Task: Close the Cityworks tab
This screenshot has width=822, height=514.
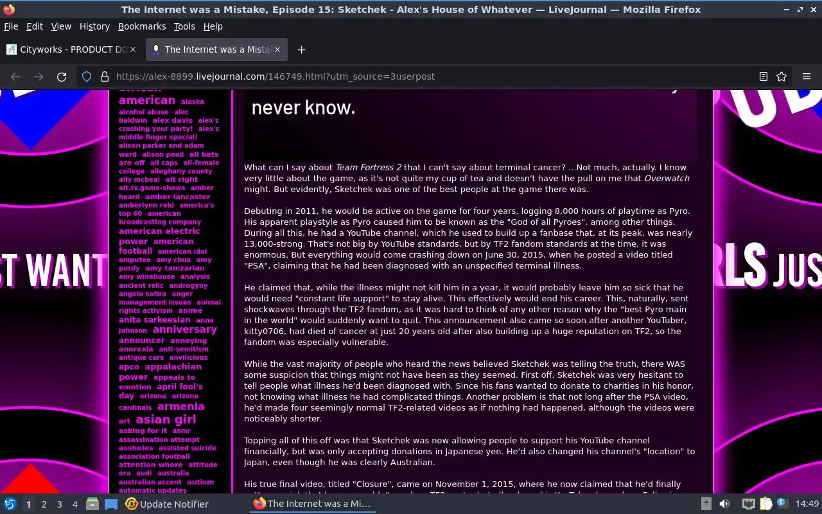Action: (133, 49)
